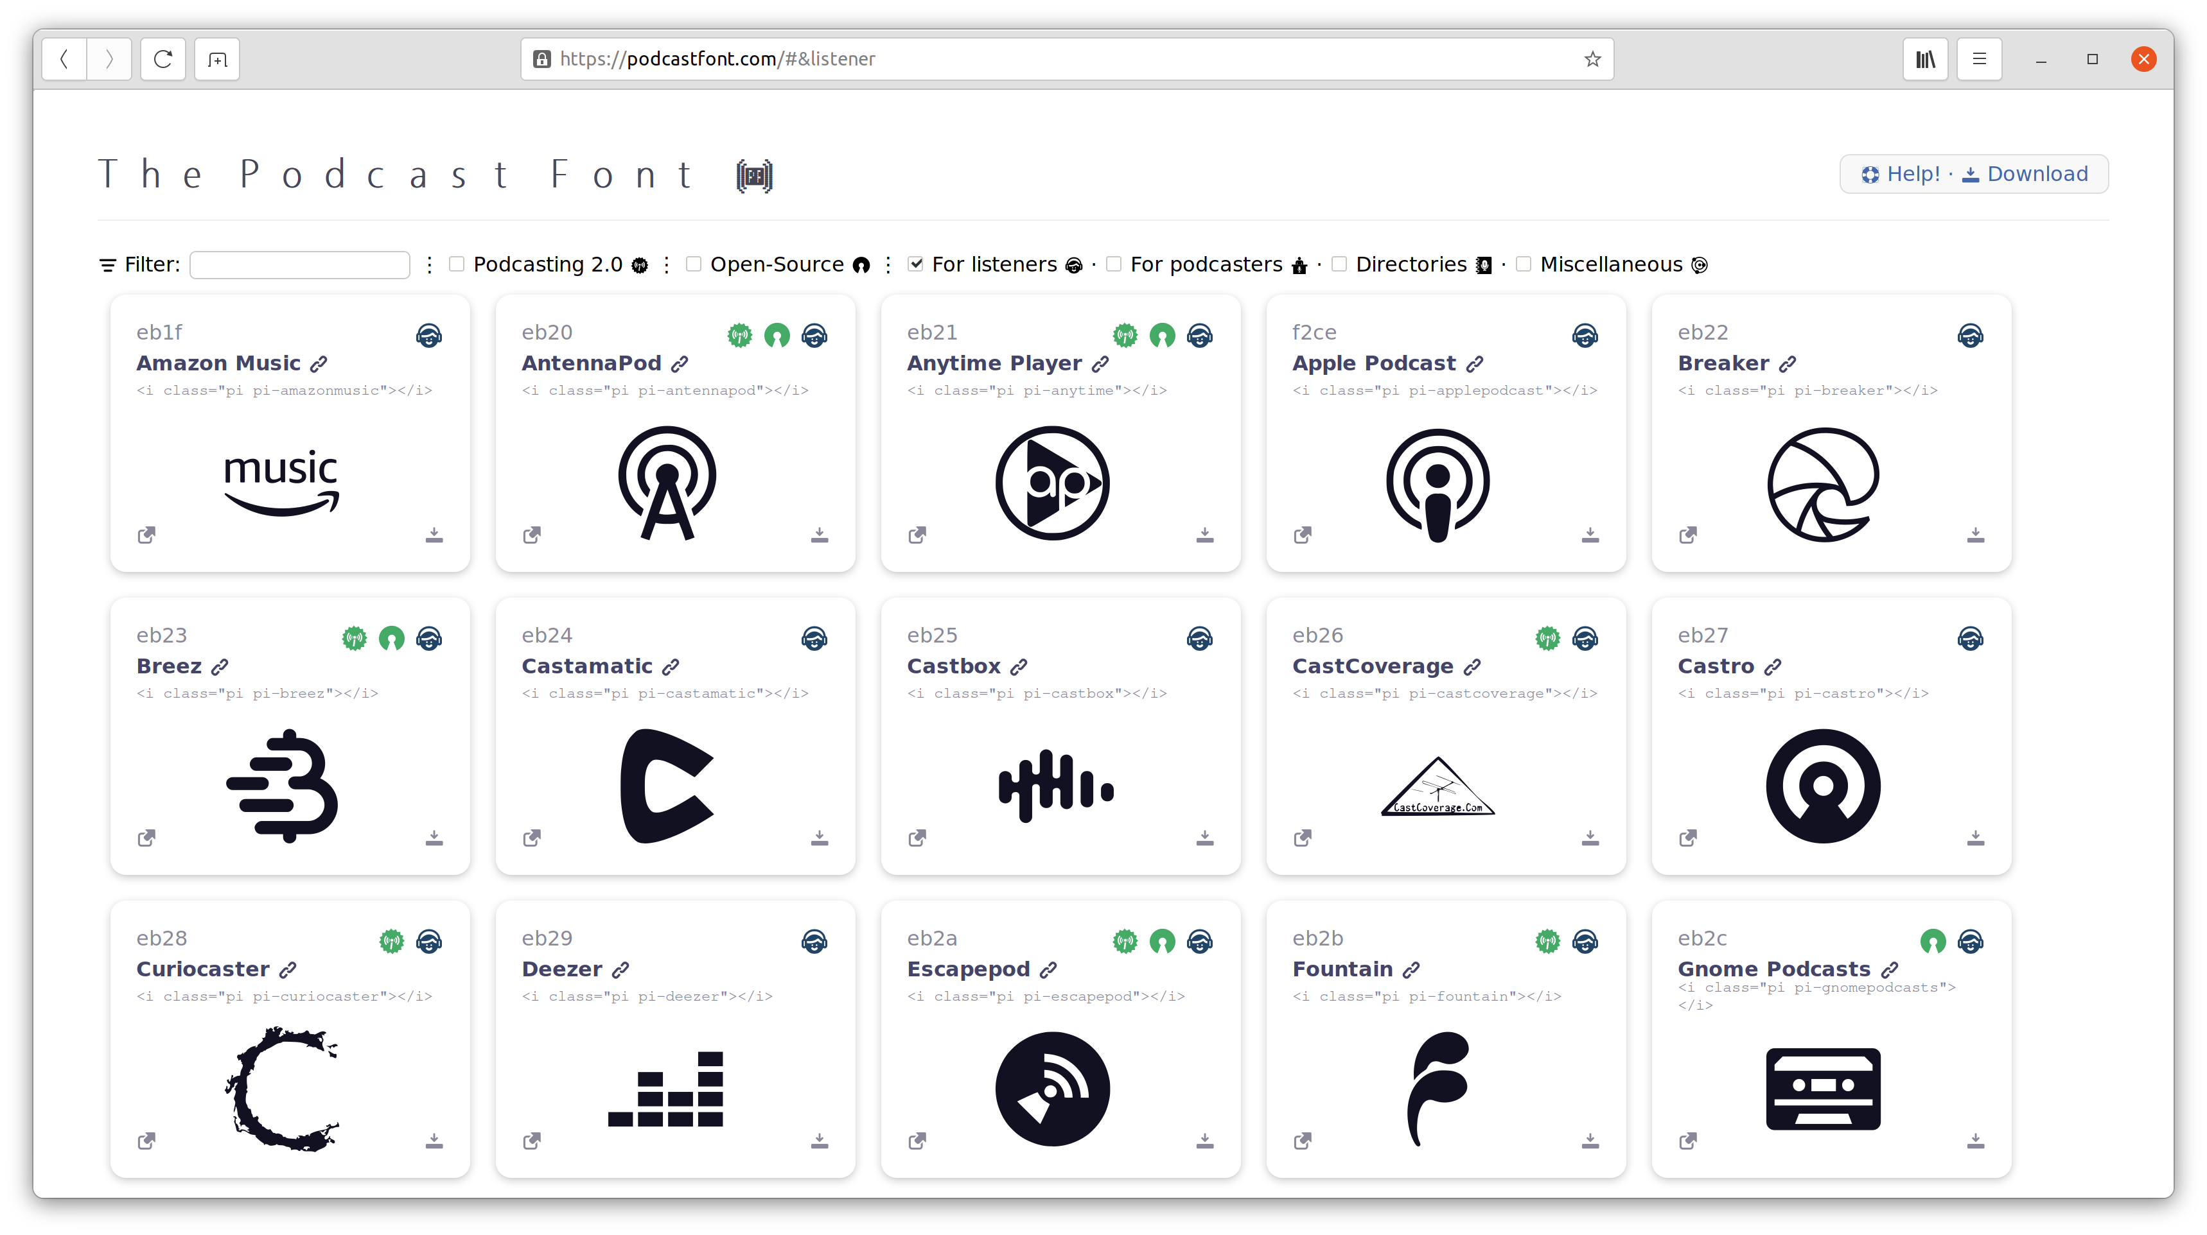Open the Miscellaneous category filter
Viewport: 2207px width, 1235px height.
pos(1524,264)
